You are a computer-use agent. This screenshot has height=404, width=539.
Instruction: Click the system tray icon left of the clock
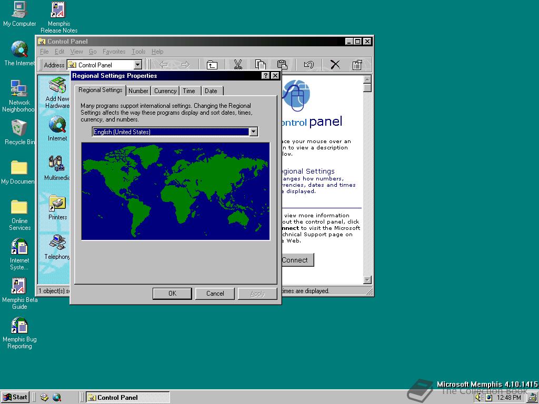tap(488, 398)
